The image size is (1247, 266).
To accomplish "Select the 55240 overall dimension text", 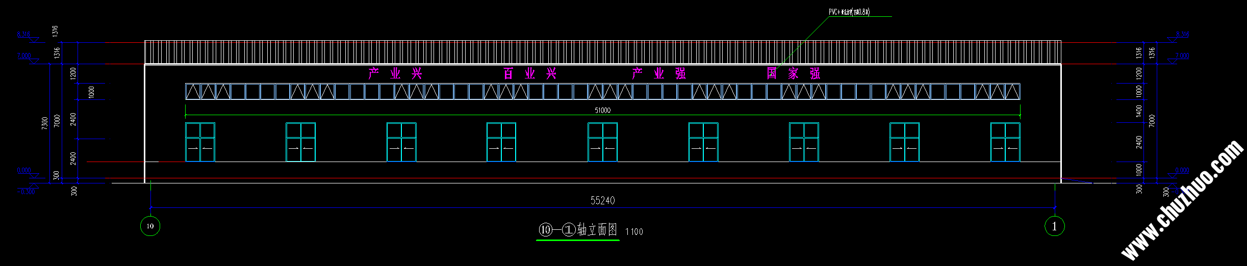I will point(602,201).
